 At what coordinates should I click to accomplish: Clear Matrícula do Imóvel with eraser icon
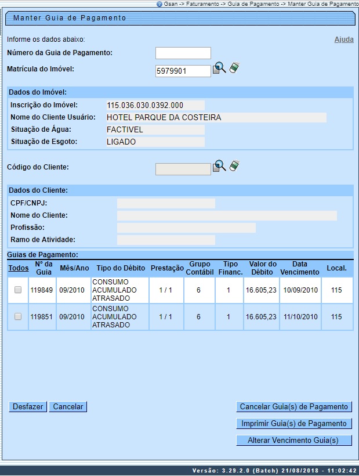pos(234,68)
